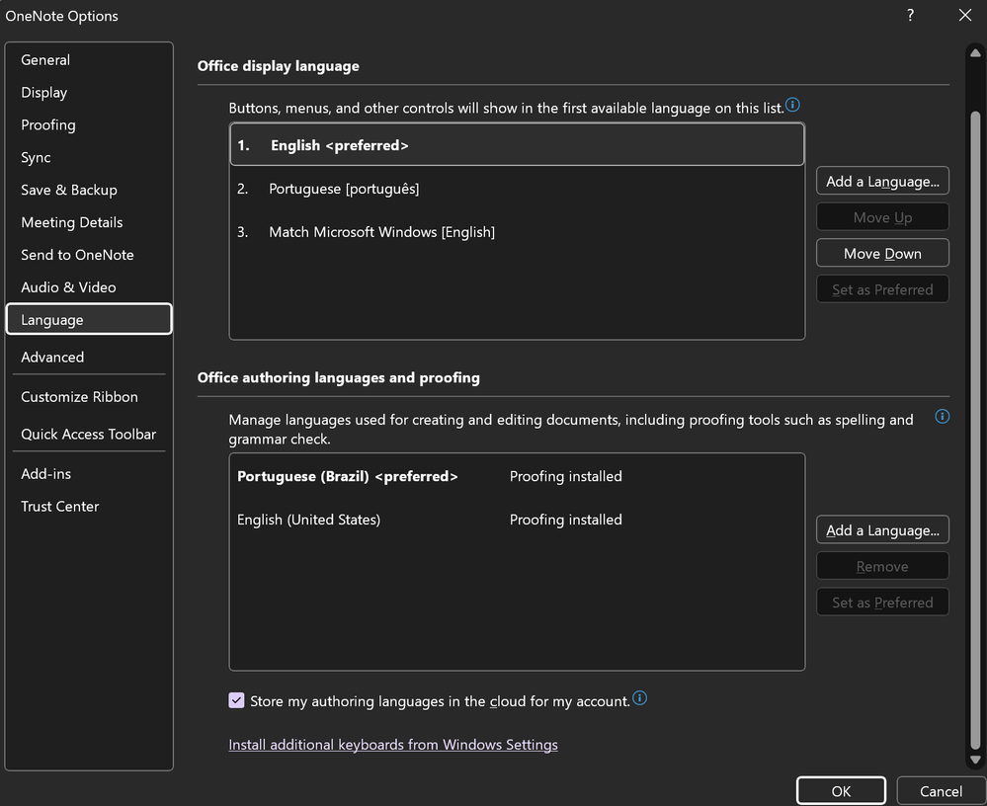Click the Remove authoring language button
The height and width of the screenshot is (806, 987).
pos(882,566)
